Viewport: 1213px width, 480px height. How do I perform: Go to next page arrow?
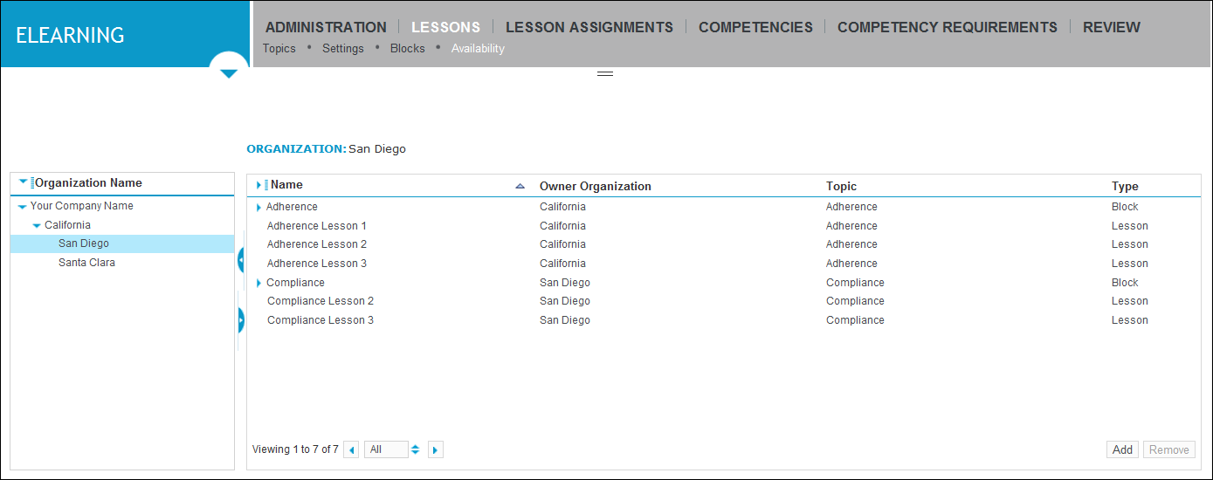[x=436, y=450]
